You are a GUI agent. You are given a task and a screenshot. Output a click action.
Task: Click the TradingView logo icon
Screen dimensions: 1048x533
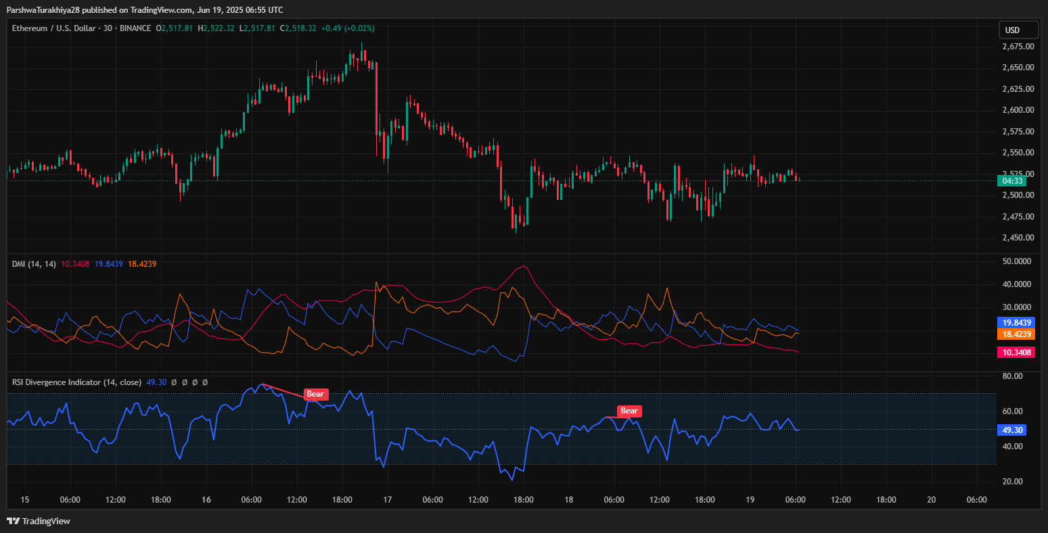point(13,521)
